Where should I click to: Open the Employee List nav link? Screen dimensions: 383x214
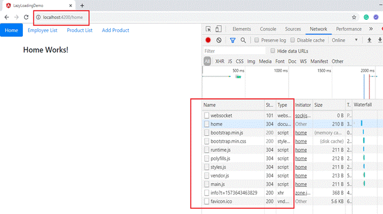[x=43, y=30]
